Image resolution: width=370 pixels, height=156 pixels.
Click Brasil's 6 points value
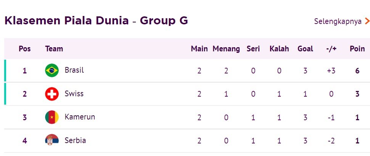[x=357, y=71]
